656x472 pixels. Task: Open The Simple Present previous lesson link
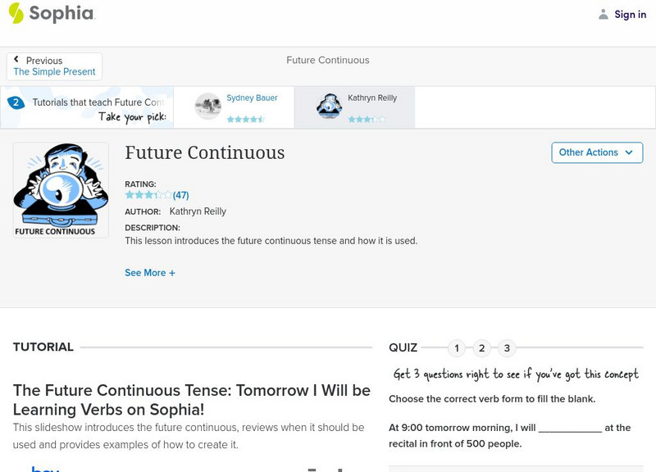point(54,72)
